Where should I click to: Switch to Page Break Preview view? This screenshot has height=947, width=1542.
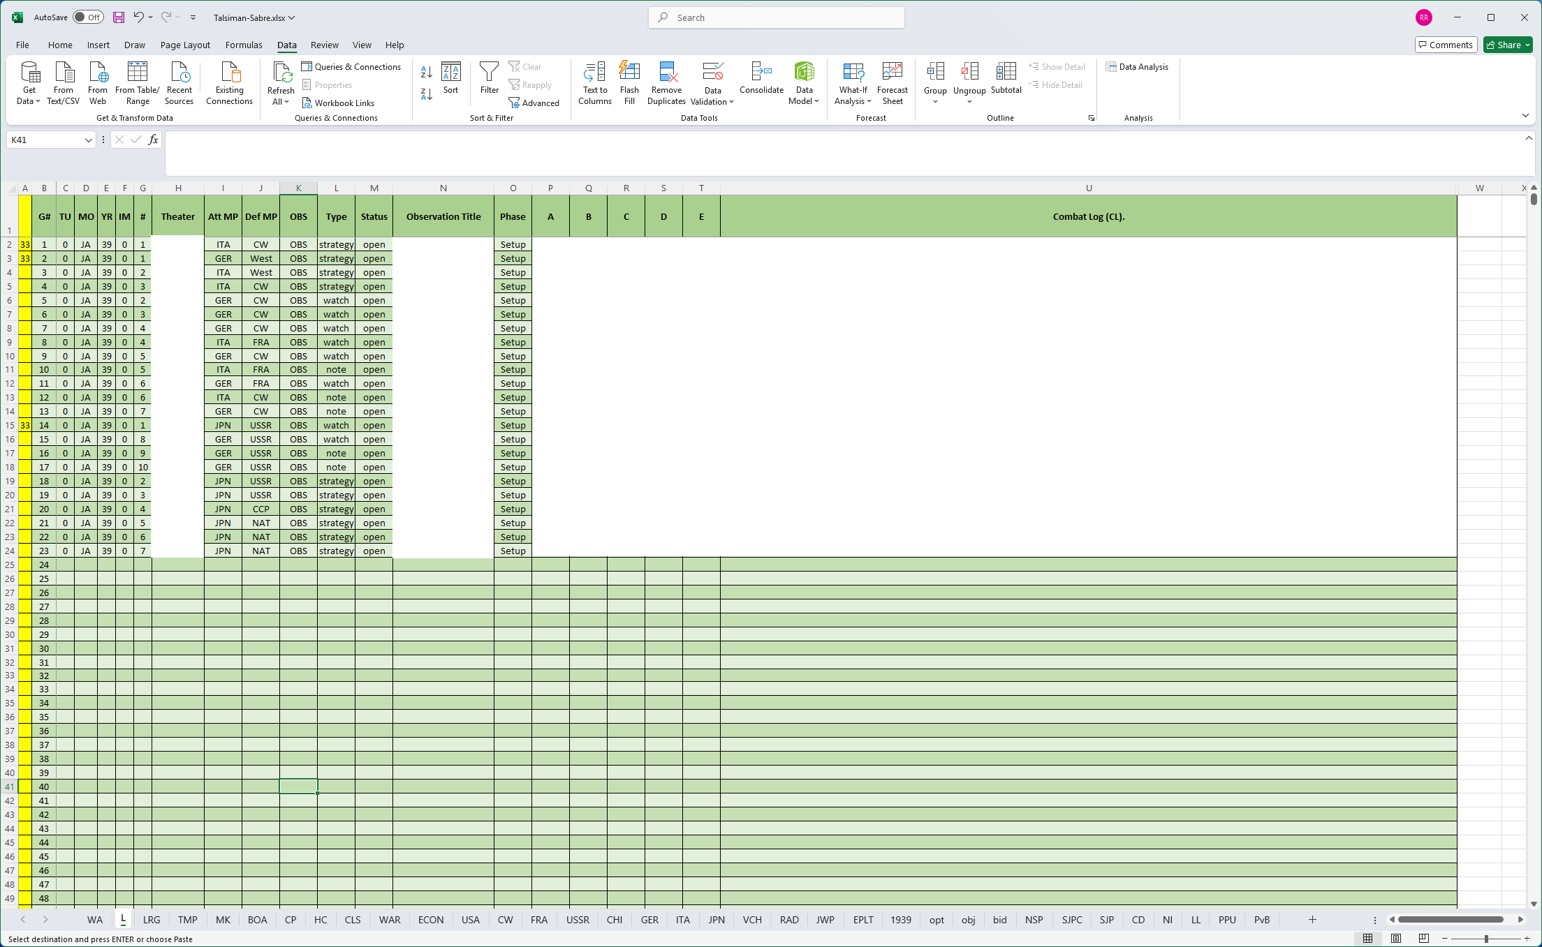click(1424, 939)
